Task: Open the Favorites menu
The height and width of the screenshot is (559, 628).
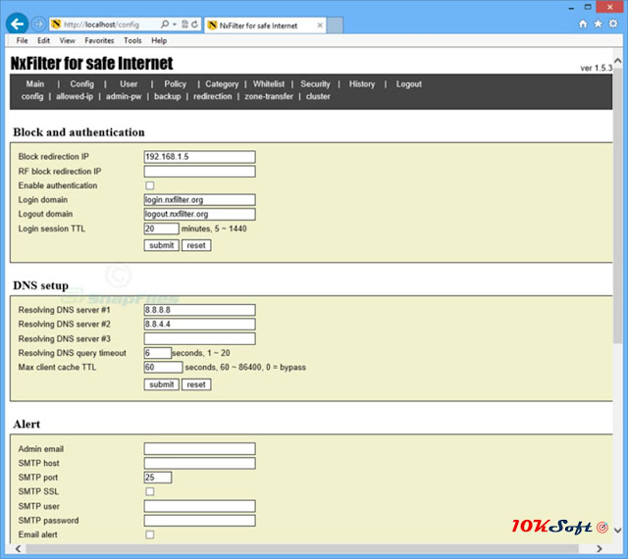Action: tap(99, 40)
